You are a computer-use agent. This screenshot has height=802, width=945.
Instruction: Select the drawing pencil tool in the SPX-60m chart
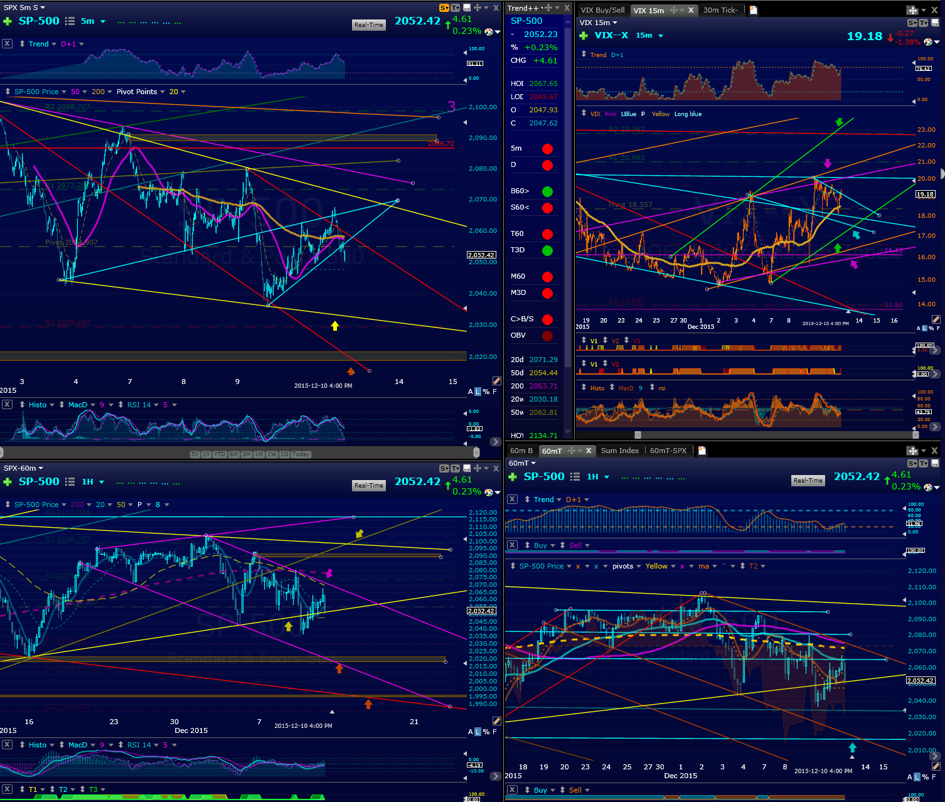(x=496, y=721)
